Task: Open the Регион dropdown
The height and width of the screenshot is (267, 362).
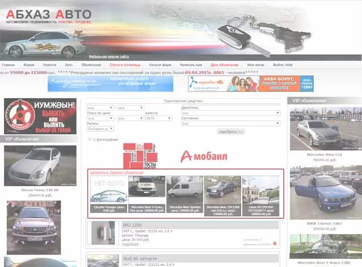Action: coord(100,129)
